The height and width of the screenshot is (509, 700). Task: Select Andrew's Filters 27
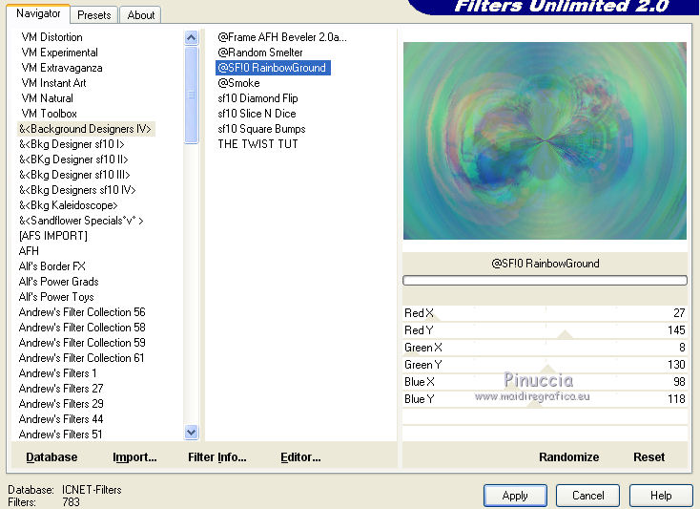coord(61,389)
